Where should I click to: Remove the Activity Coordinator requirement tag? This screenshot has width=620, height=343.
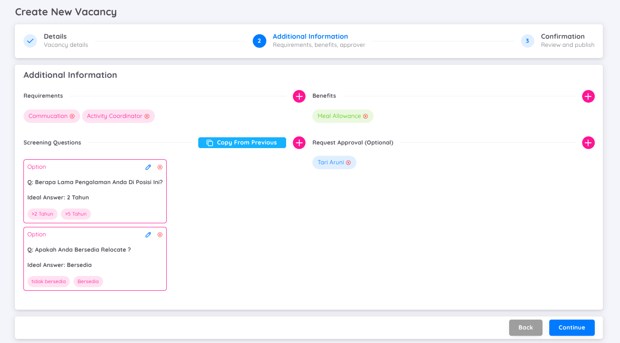point(147,116)
